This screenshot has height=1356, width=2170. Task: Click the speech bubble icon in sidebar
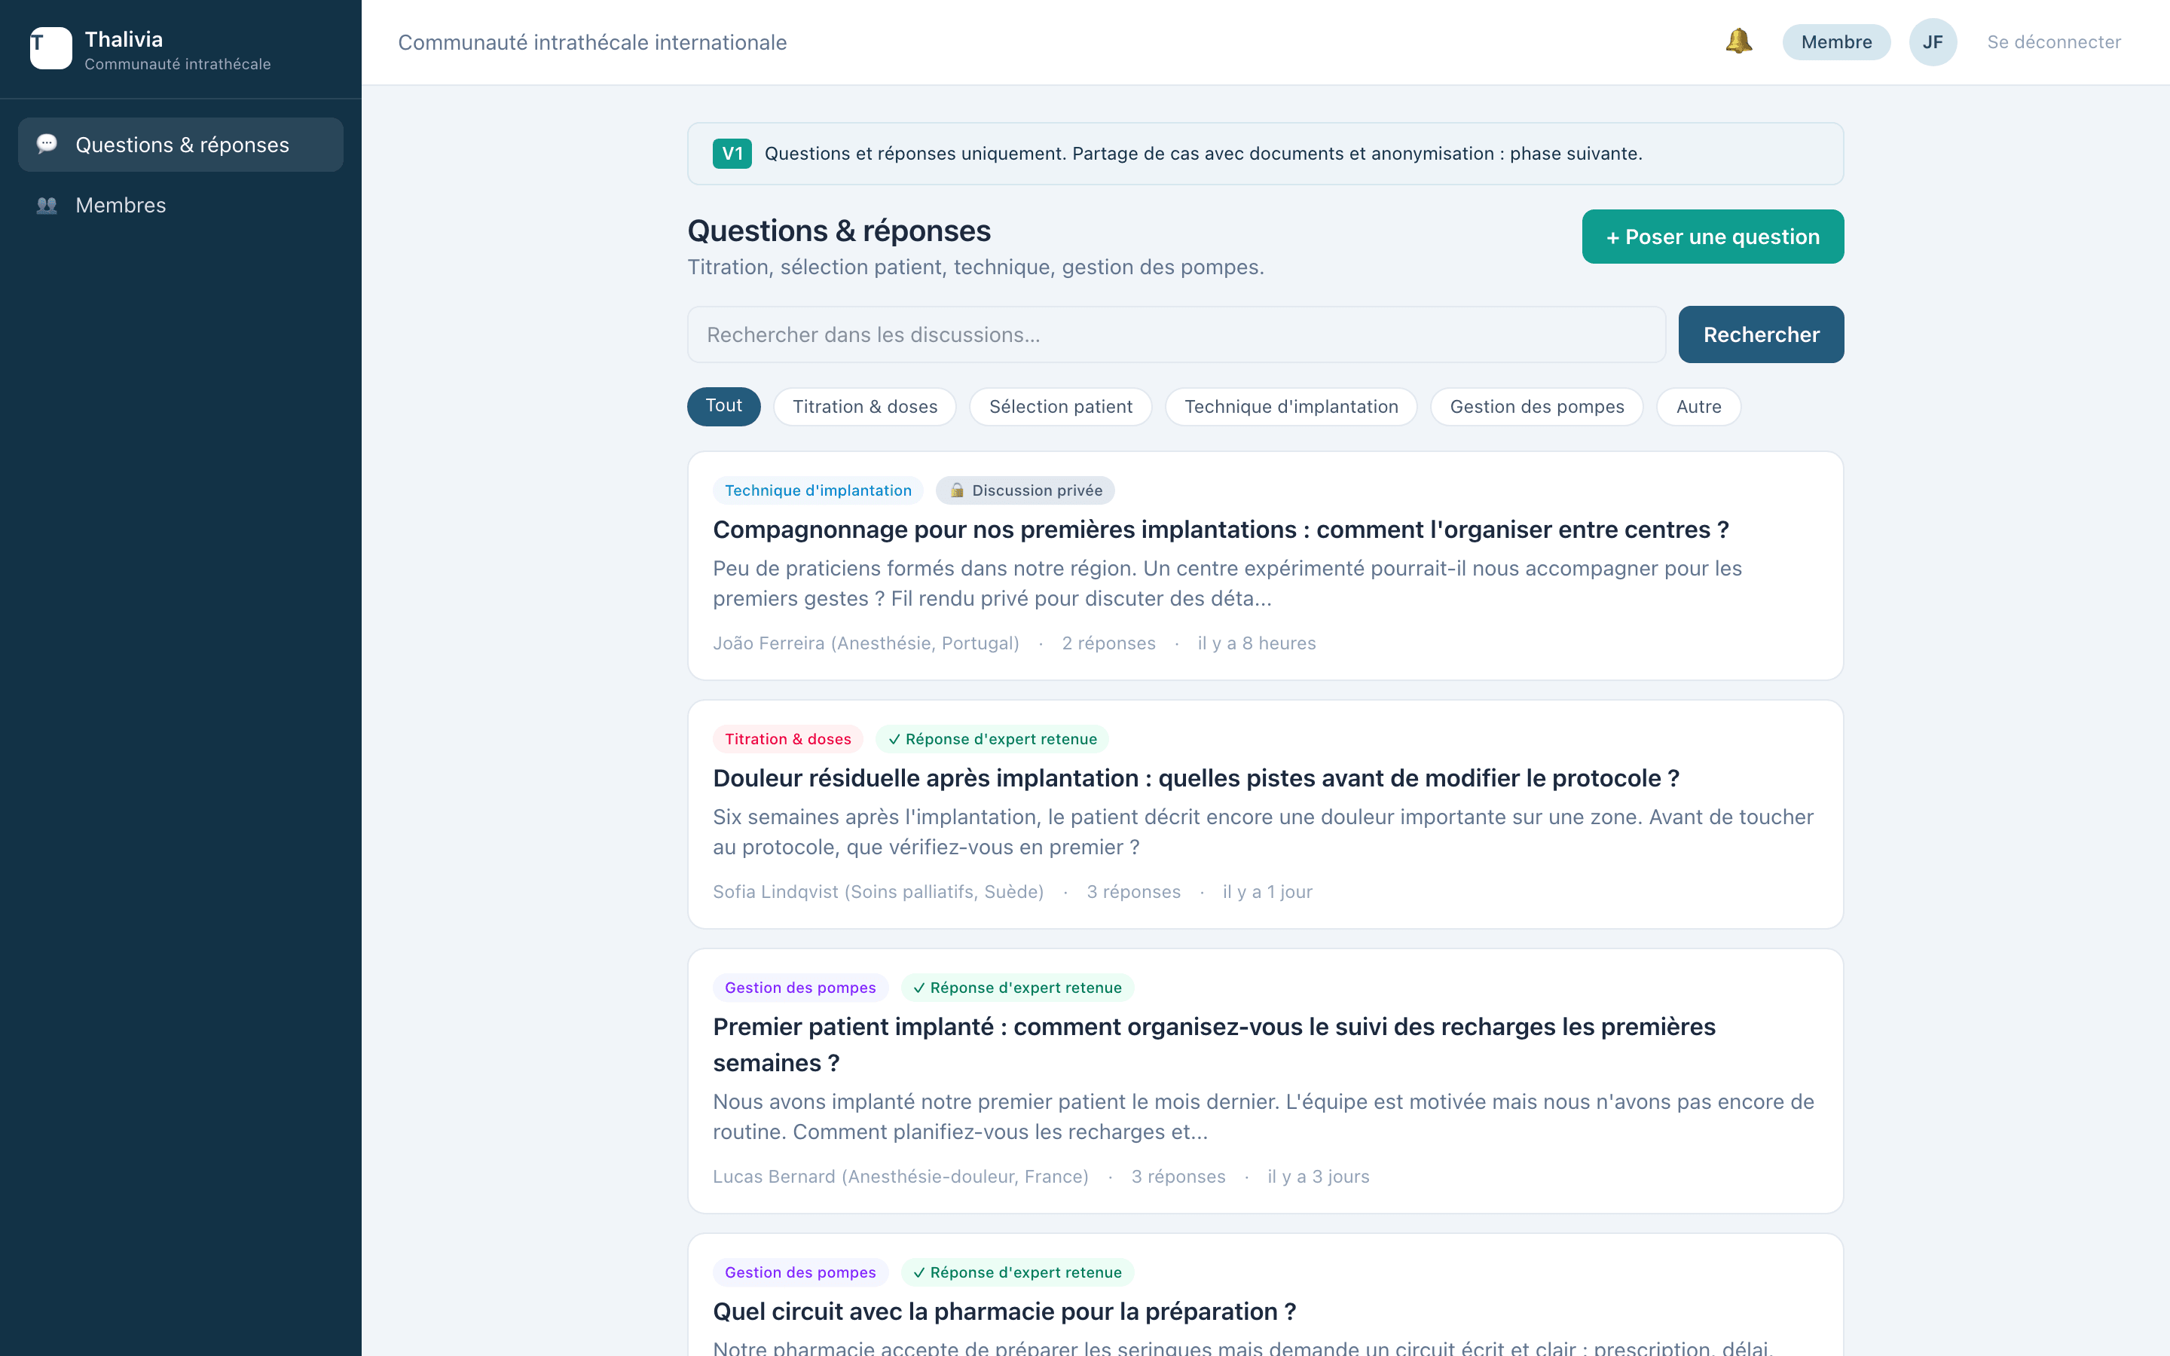pos(47,143)
